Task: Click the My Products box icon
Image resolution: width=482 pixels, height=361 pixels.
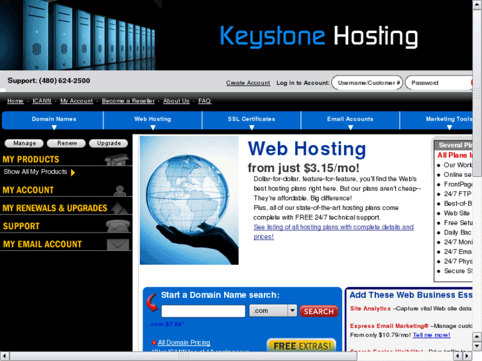Action: point(117,160)
